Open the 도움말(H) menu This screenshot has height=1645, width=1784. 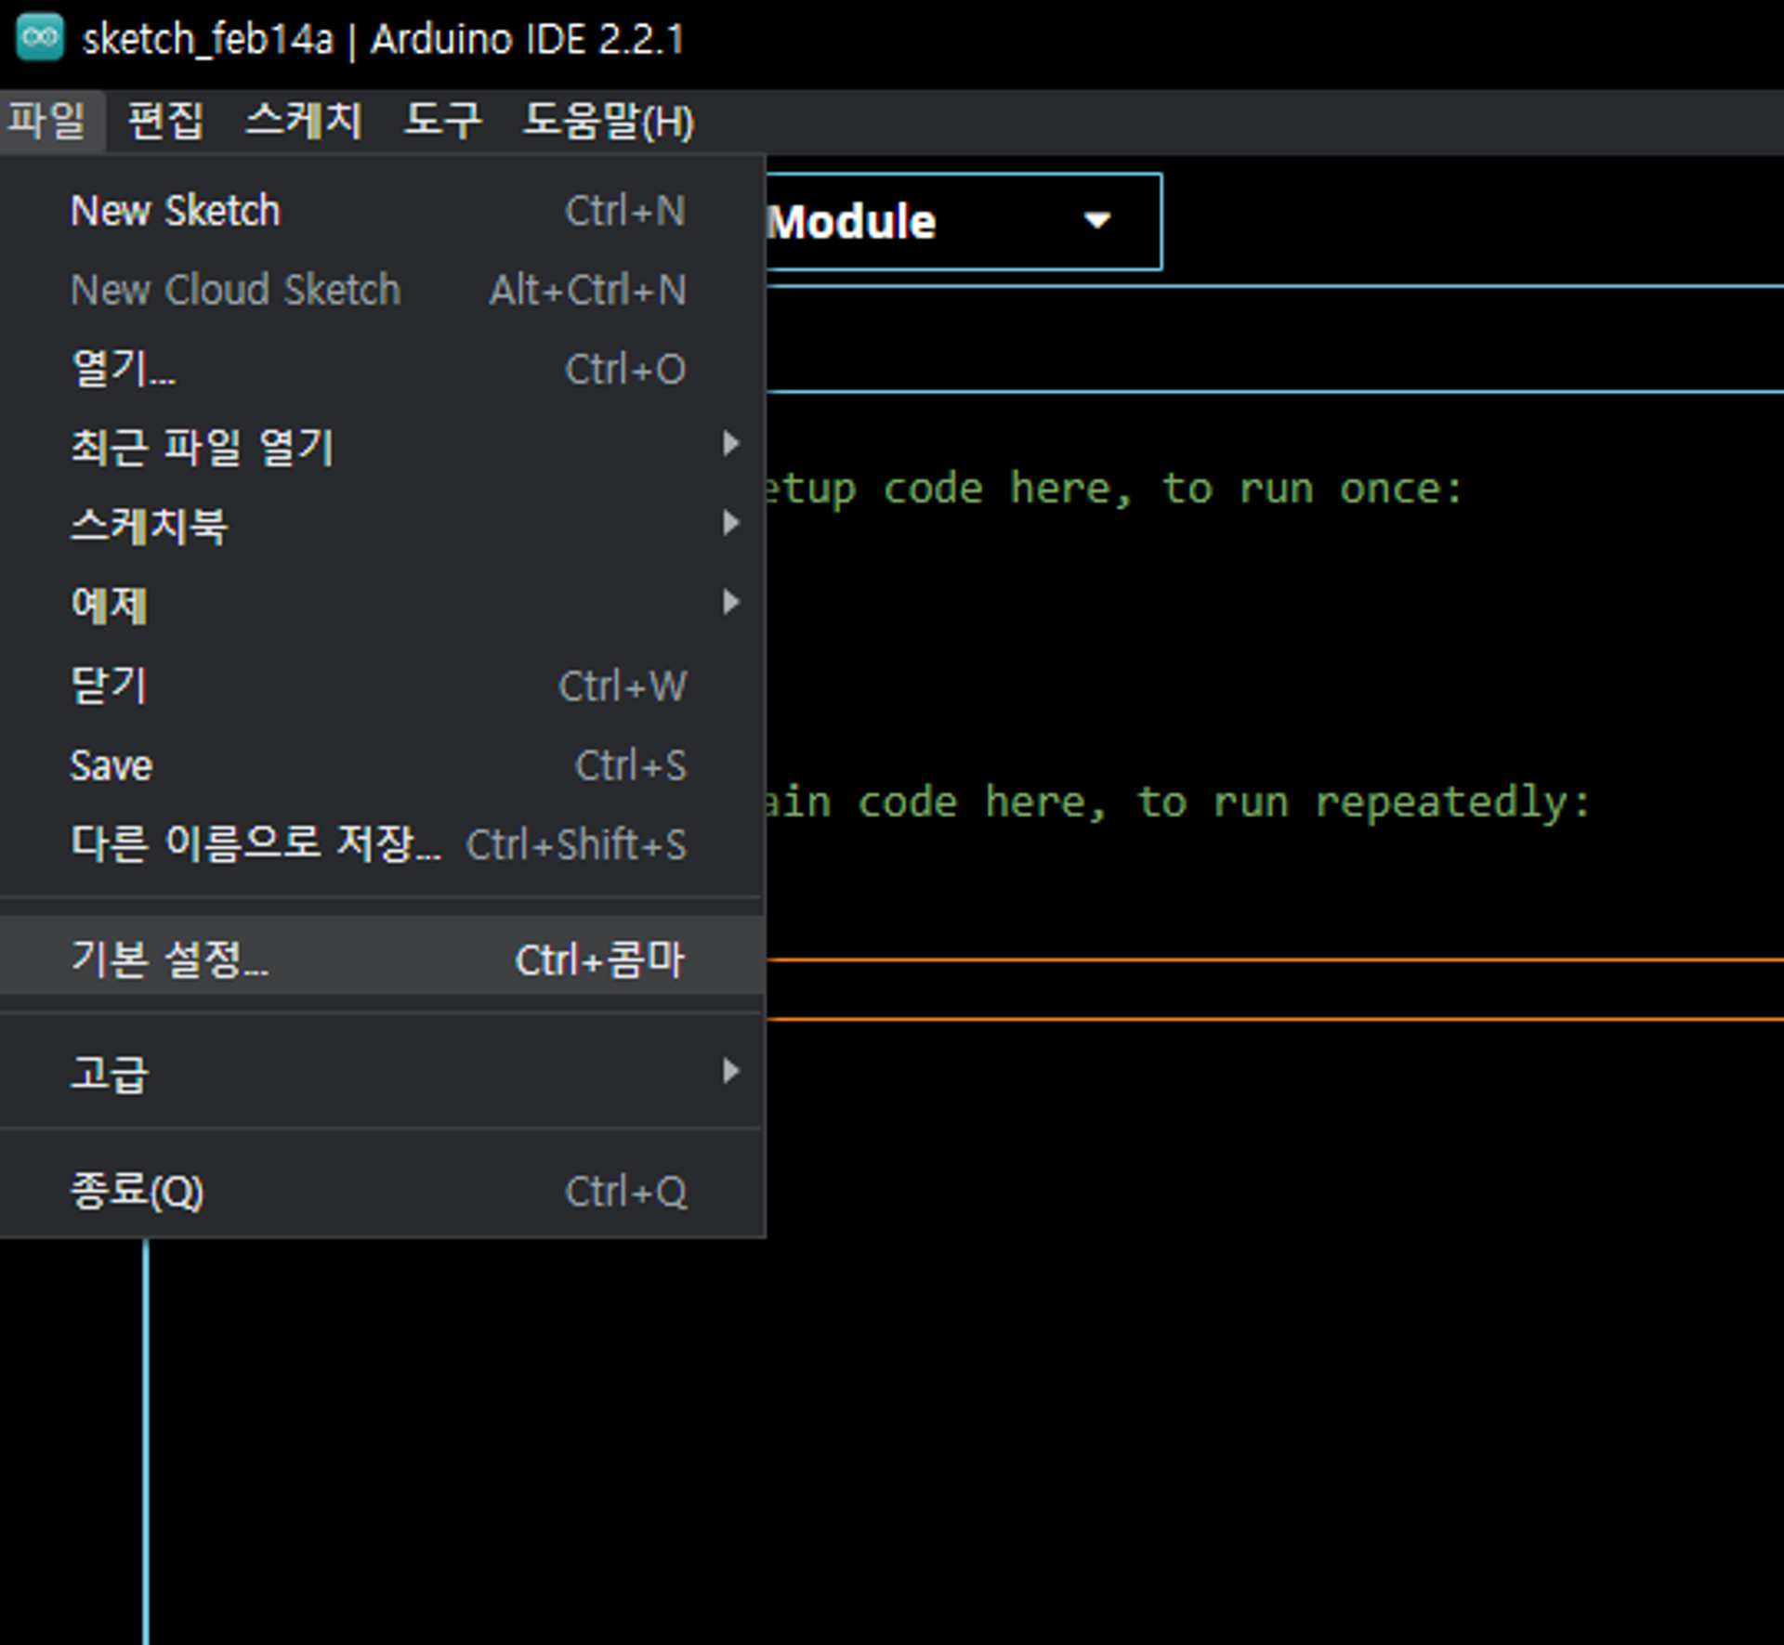click(x=608, y=121)
